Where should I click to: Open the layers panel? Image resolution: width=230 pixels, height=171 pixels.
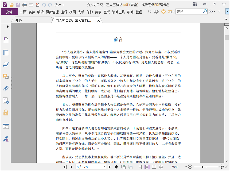pos(6,65)
